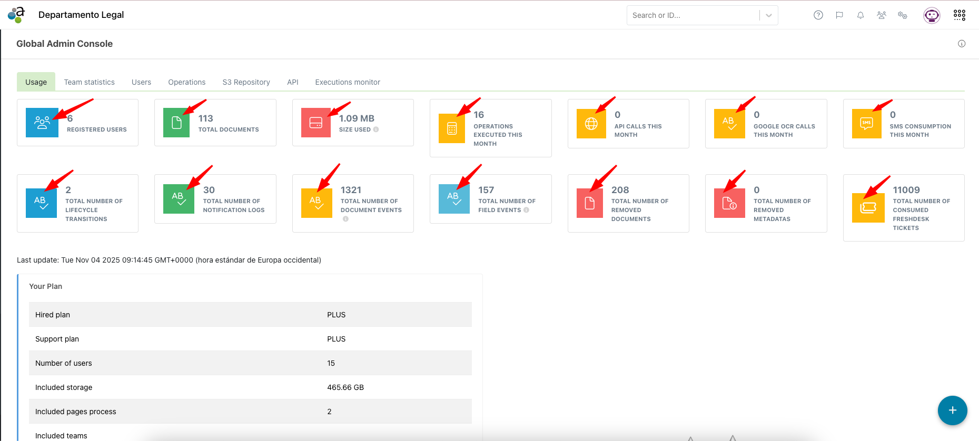The width and height of the screenshot is (979, 441).
Task: Click the Size Used red storage icon
Action: pyautogui.click(x=315, y=123)
